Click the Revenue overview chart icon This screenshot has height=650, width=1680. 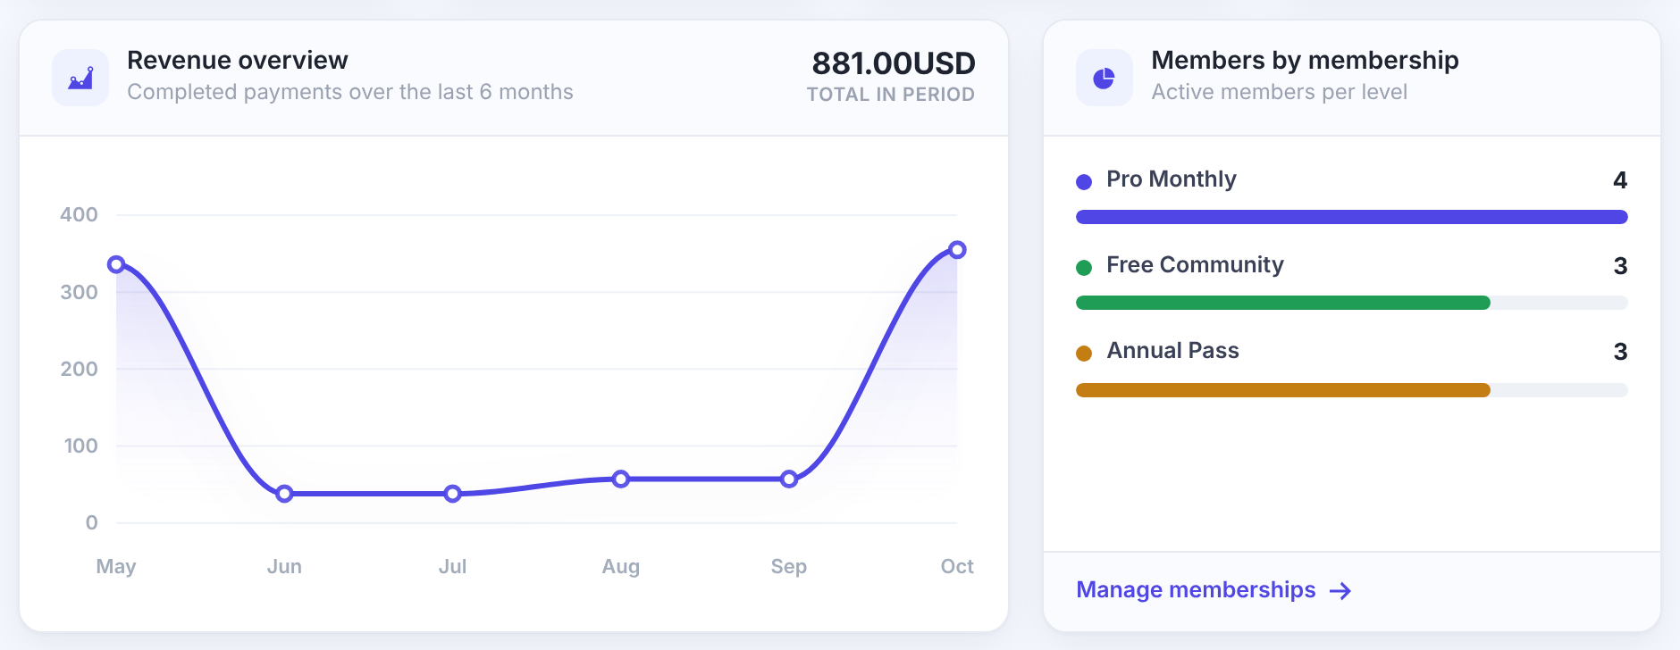tap(80, 78)
